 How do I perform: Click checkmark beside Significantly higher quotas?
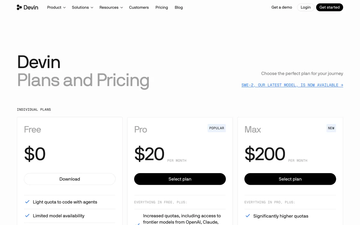(x=248, y=216)
